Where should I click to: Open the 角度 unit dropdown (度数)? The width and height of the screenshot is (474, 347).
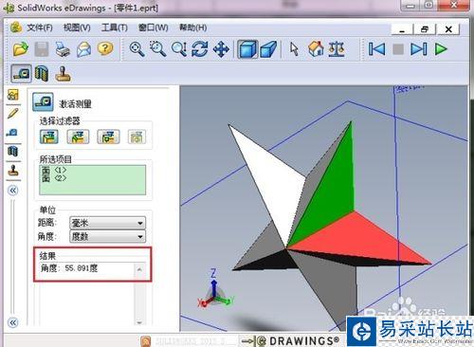click(x=107, y=236)
